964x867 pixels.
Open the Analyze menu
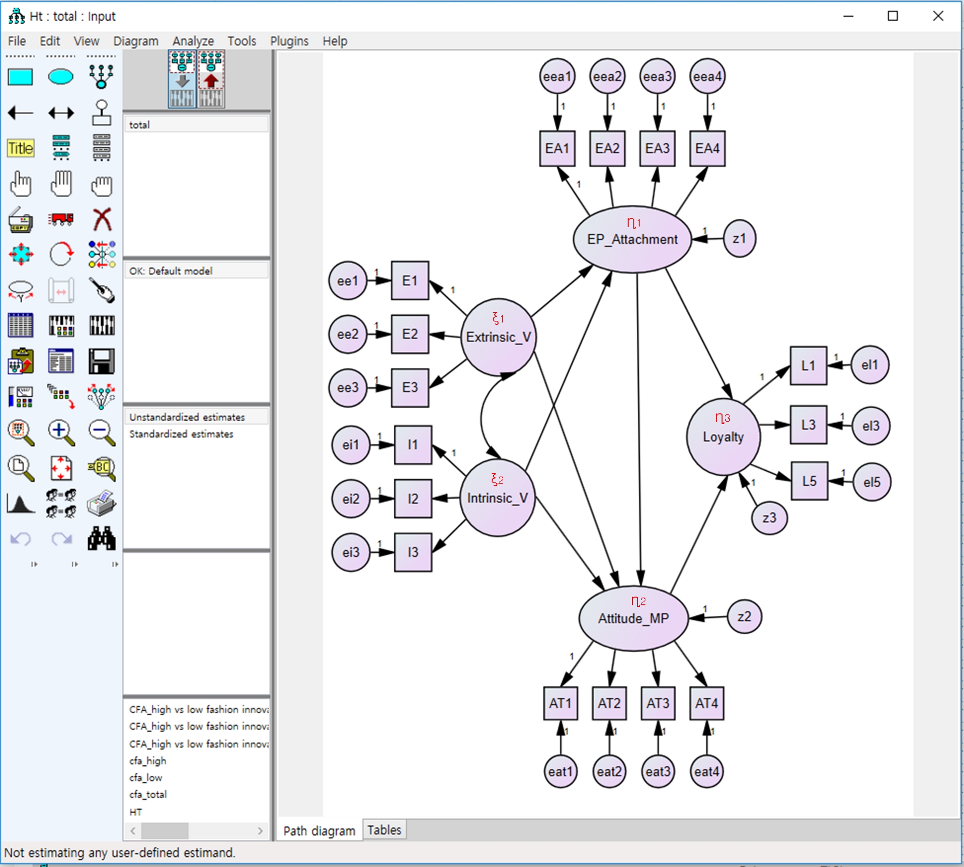(x=193, y=41)
